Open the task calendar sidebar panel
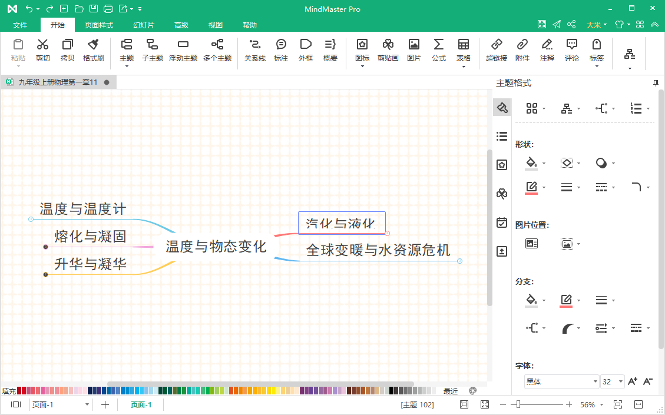 point(502,222)
